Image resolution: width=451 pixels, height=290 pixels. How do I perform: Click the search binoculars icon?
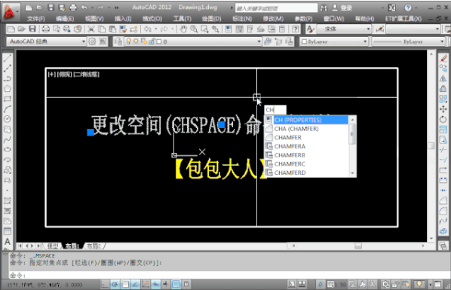[324, 8]
